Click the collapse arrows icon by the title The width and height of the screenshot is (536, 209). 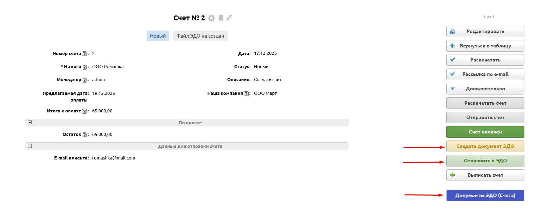pos(229,18)
